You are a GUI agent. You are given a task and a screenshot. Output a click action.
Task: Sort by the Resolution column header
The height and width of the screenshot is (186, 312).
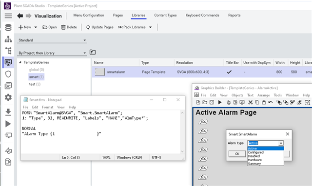pyautogui.click(x=184, y=63)
